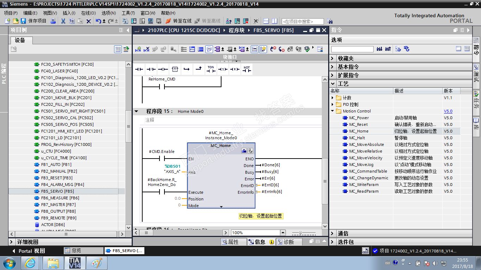Image resolution: width=481 pixels, height=270 pixels.
Task: Click the undo arrow icon
Action: click(98, 21)
